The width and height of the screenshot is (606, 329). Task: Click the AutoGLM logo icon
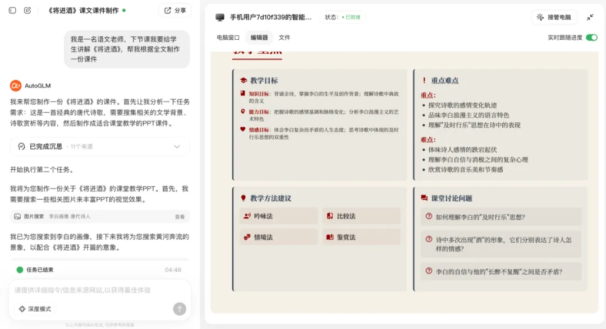[x=16, y=86]
